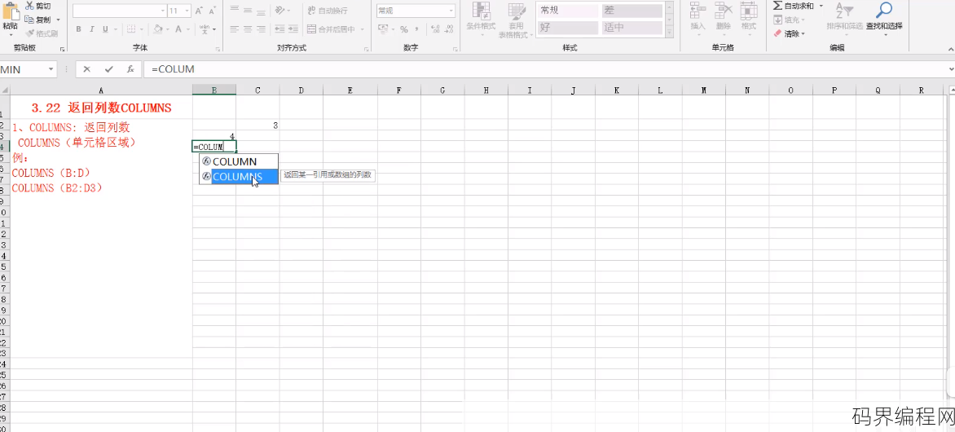Click the text Orientation icon

click(x=279, y=11)
